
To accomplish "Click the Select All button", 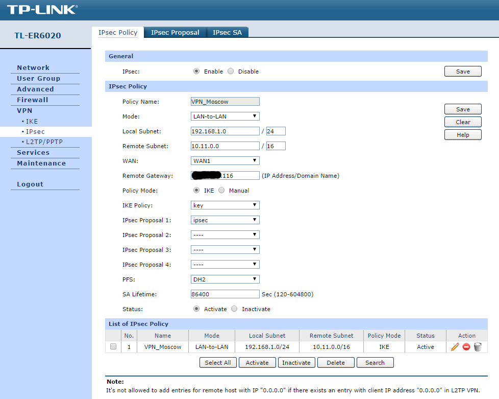I will tap(218, 363).
